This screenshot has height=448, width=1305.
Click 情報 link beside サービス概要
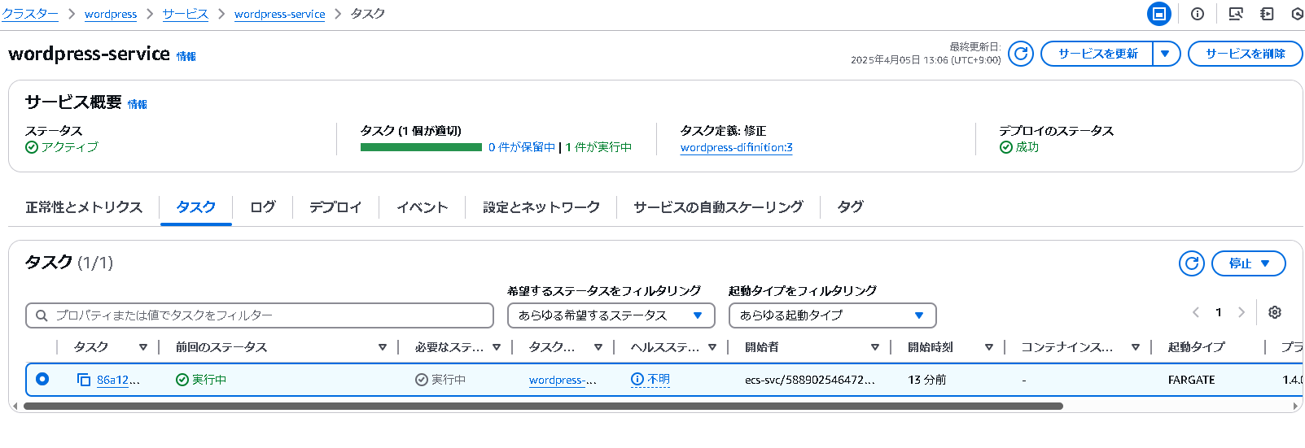pyautogui.click(x=138, y=104)
